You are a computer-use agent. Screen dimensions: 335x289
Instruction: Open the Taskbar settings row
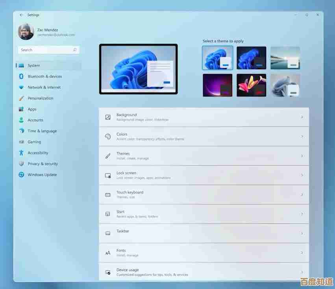click(x=204, y=233)
